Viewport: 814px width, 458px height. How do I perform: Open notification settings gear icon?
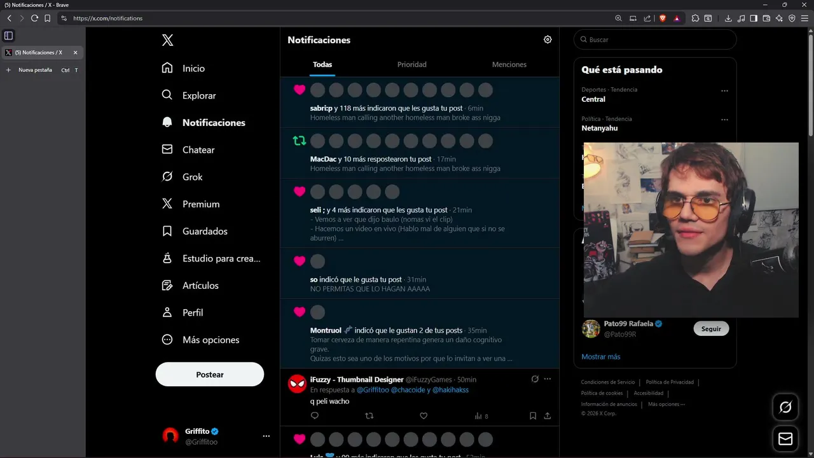[x=548, y=39]
